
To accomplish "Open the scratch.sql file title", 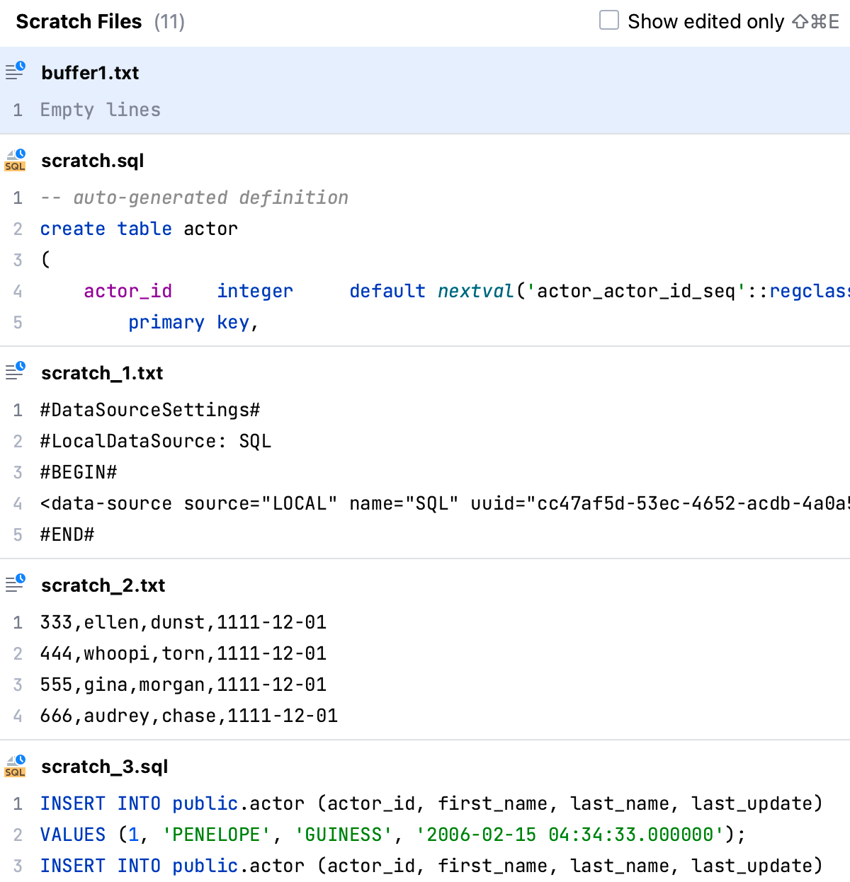I will tap(92, 161).
